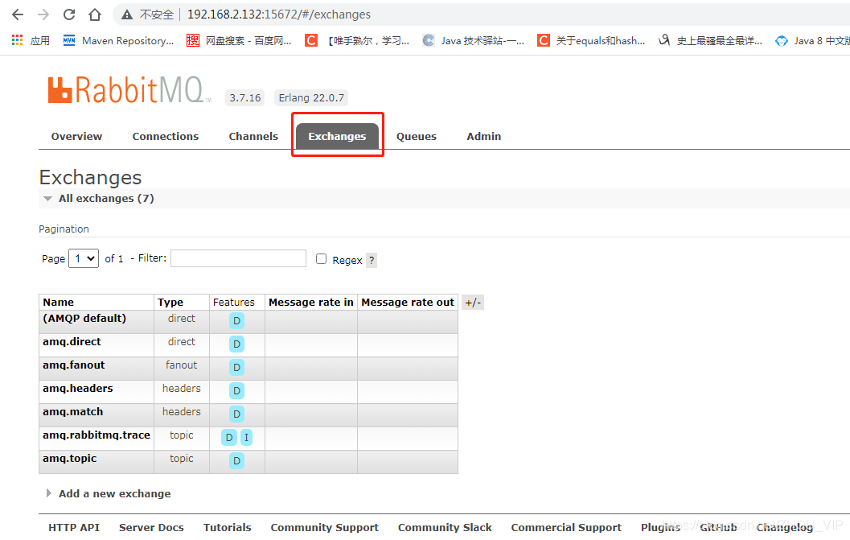Open the amq.topic exchange
Image resolution: width=850 pixels, height=540 pixels.
point(70,459)
